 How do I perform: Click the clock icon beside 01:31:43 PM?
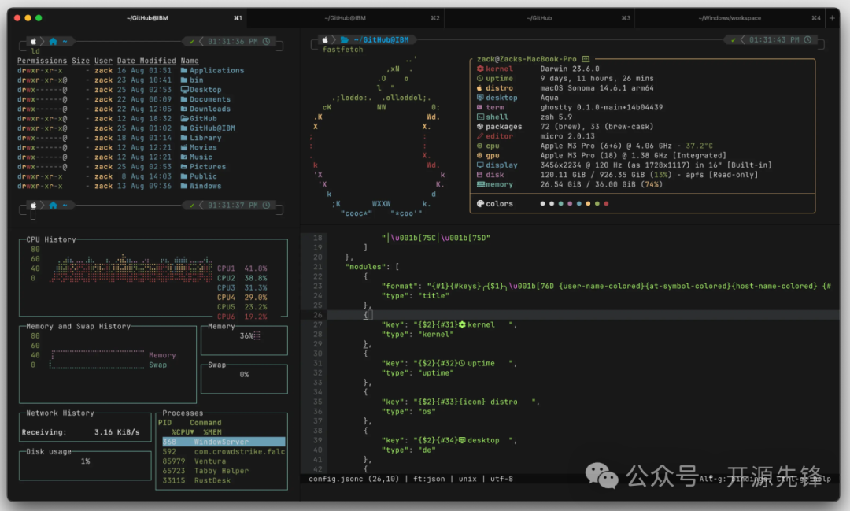(x=807, y=39)
